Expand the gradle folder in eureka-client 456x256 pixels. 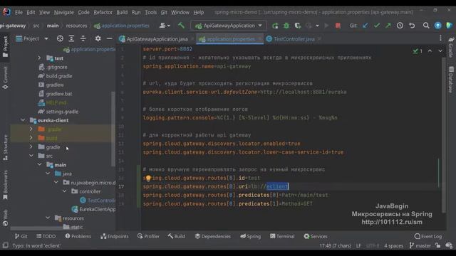[31, 147]
